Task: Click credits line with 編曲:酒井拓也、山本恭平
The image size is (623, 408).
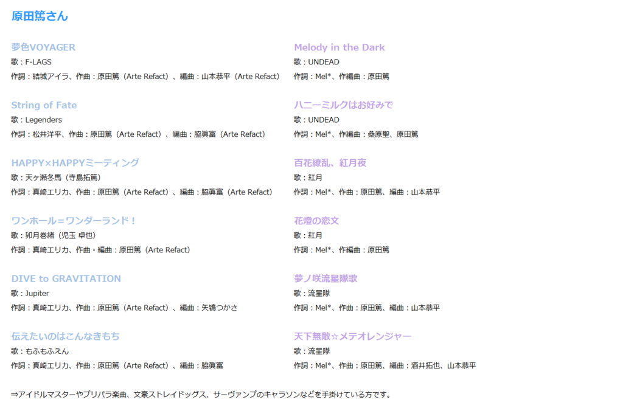Action: [x=385, y=365]
